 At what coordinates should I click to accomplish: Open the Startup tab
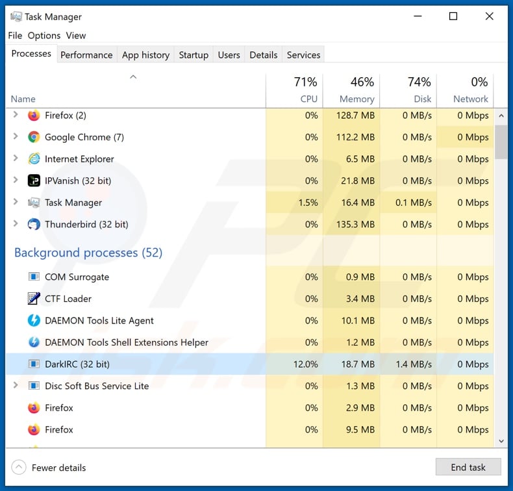click(194, 55)
